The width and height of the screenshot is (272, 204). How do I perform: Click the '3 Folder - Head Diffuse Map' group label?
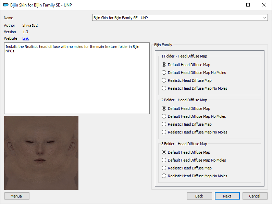tap(184, 144)
